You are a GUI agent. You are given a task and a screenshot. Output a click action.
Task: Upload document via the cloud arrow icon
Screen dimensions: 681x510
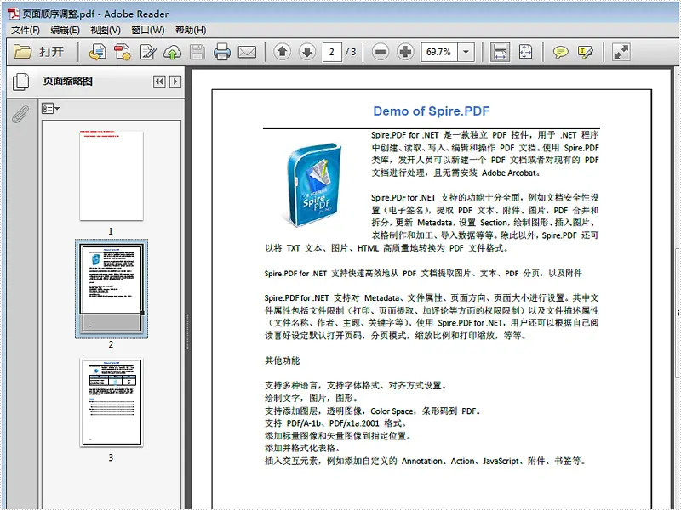172,52
